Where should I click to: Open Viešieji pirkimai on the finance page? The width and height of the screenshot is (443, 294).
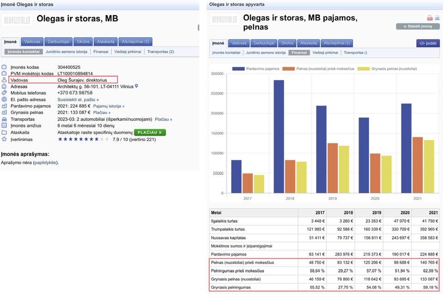click(x=325, y=53)
